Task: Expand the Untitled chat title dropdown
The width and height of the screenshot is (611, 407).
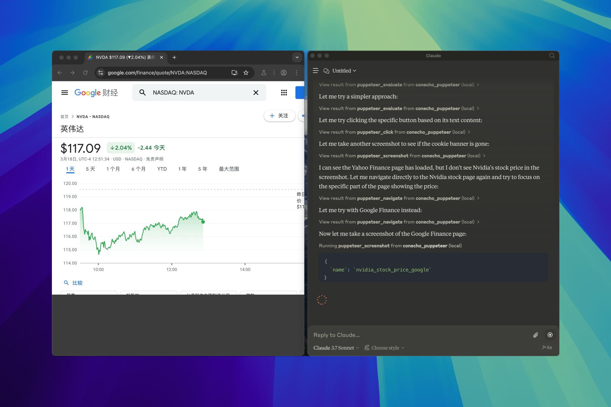Action: coord(344,71)
